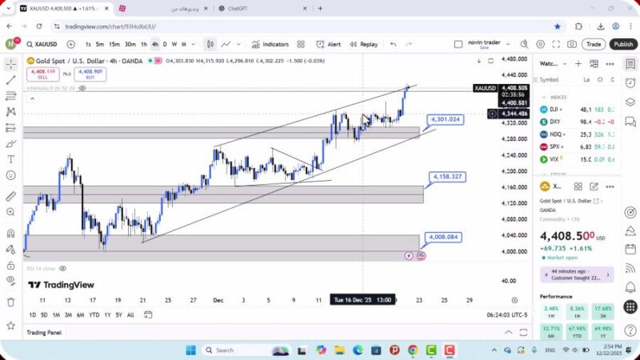Click the red SELL price button
Viewport: 640px width, 360px height.
point(42,74)
